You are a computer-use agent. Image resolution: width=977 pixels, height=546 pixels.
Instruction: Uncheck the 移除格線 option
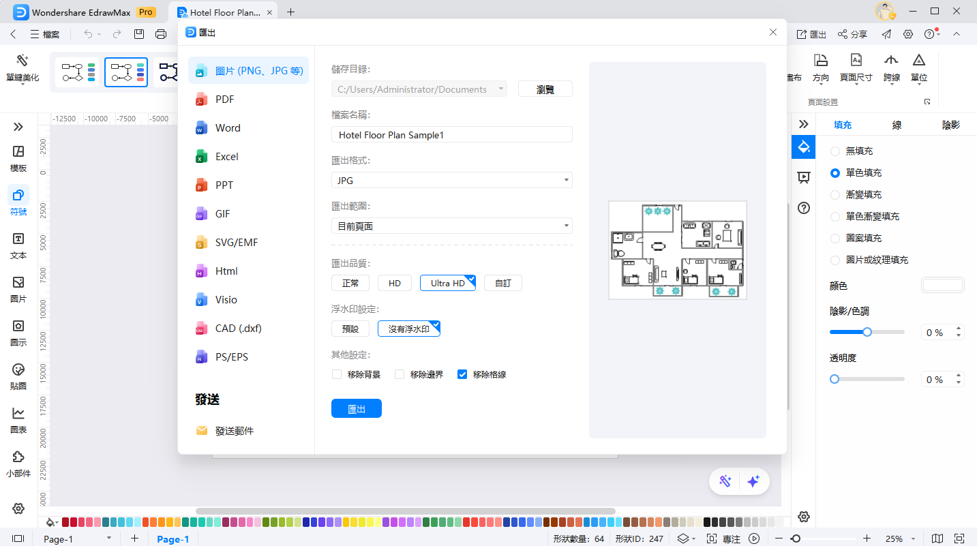pos(462,374)
